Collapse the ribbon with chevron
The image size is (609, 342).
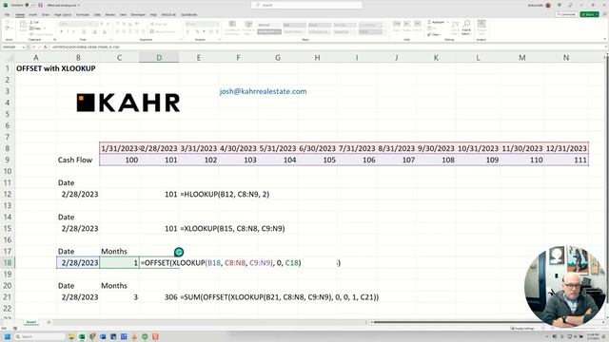(x=605, y=39)
